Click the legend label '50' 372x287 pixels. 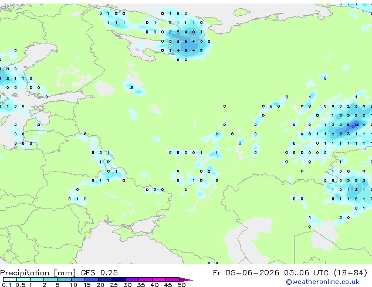181,285
